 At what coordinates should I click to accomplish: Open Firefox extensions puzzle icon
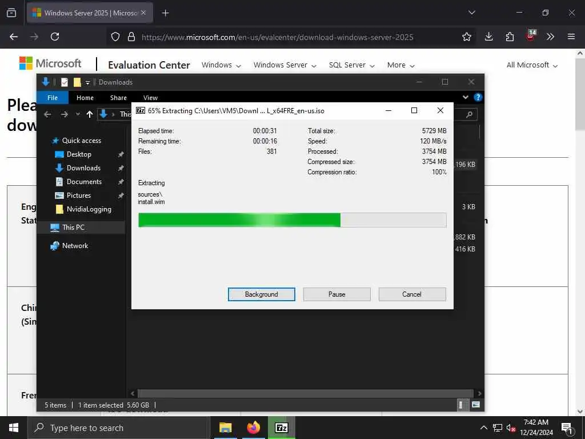pos(510,37)
